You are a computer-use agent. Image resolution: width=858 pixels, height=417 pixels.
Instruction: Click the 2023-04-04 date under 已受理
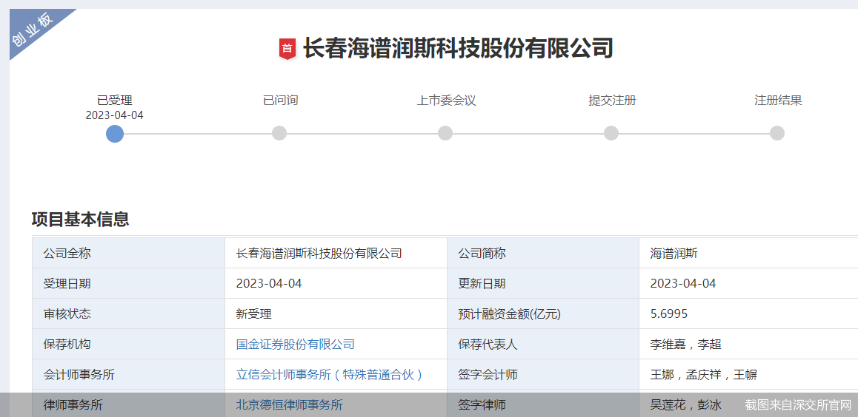click(x=115, y=115)
